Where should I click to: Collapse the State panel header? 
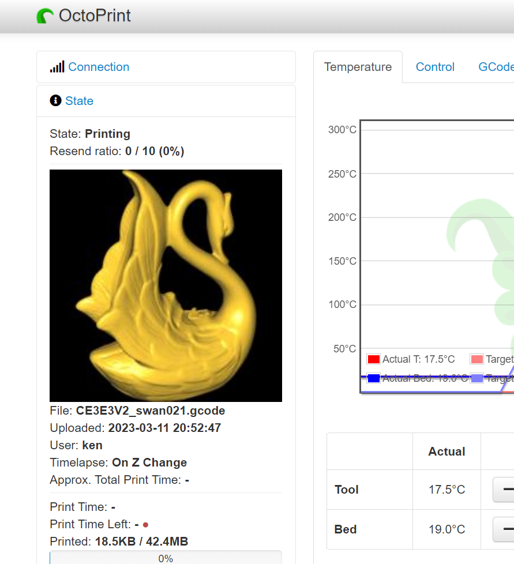pos(79,101)
